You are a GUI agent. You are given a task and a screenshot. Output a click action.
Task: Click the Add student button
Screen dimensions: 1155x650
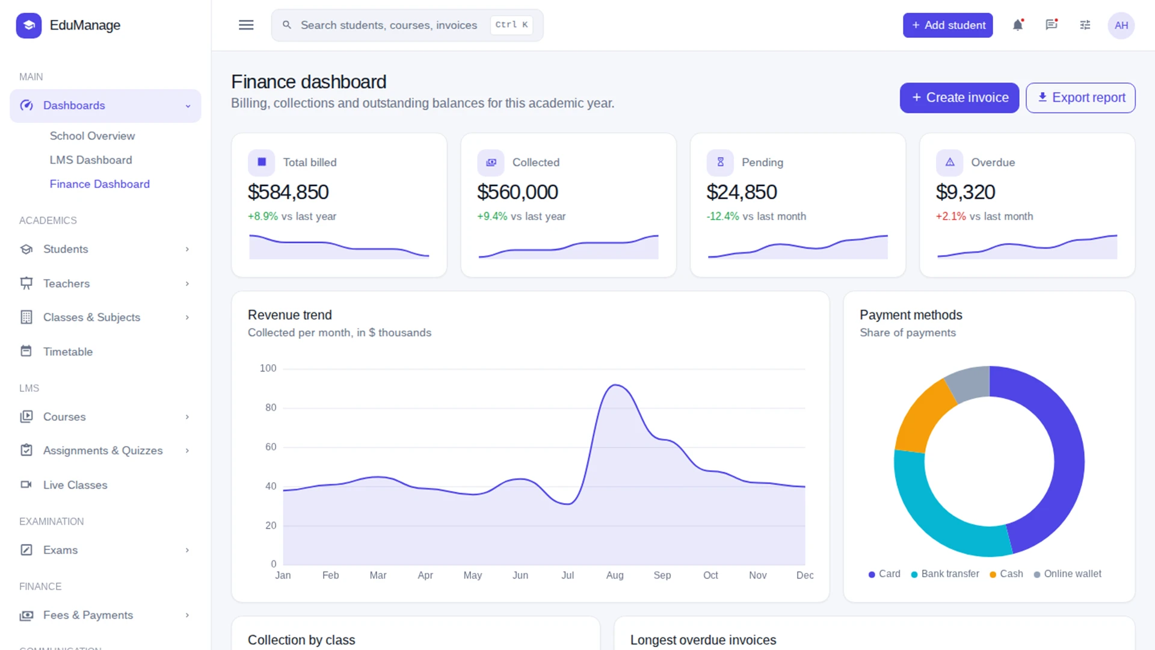[947, 25]
